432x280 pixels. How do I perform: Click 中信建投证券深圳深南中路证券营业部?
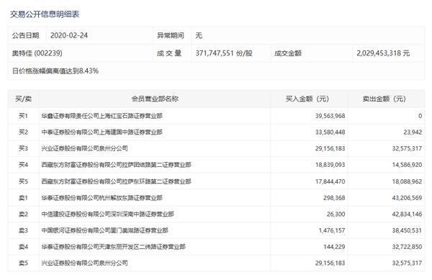coord(108,214)
